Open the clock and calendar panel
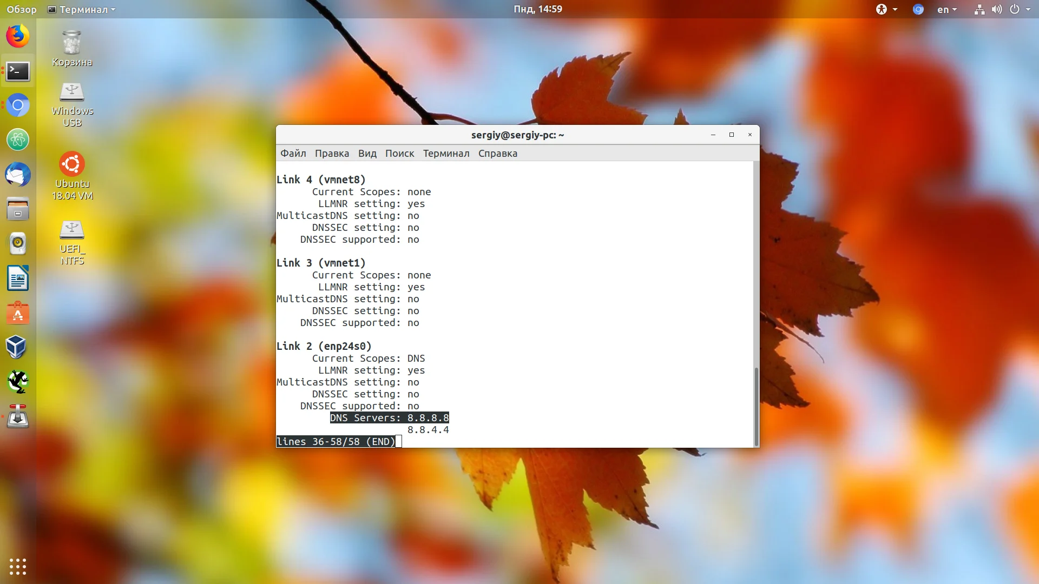The width and height of the screenshot is (1039, 584). pyautogui.click(x=537, y=9)
